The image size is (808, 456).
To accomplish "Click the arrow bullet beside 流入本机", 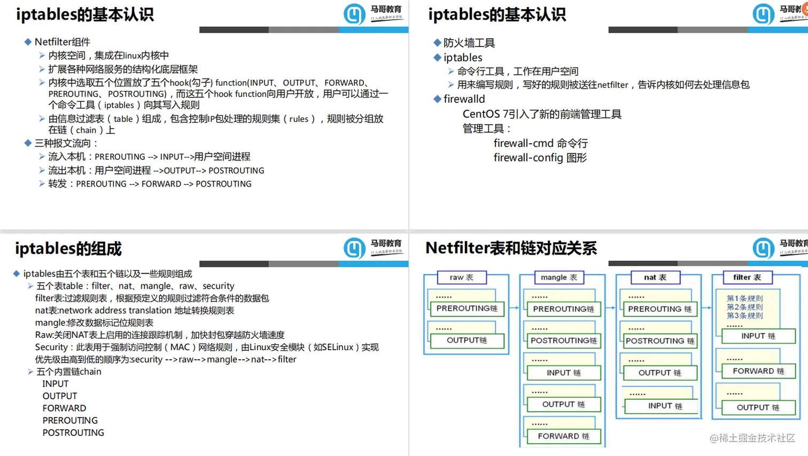I will pos(42,157).
